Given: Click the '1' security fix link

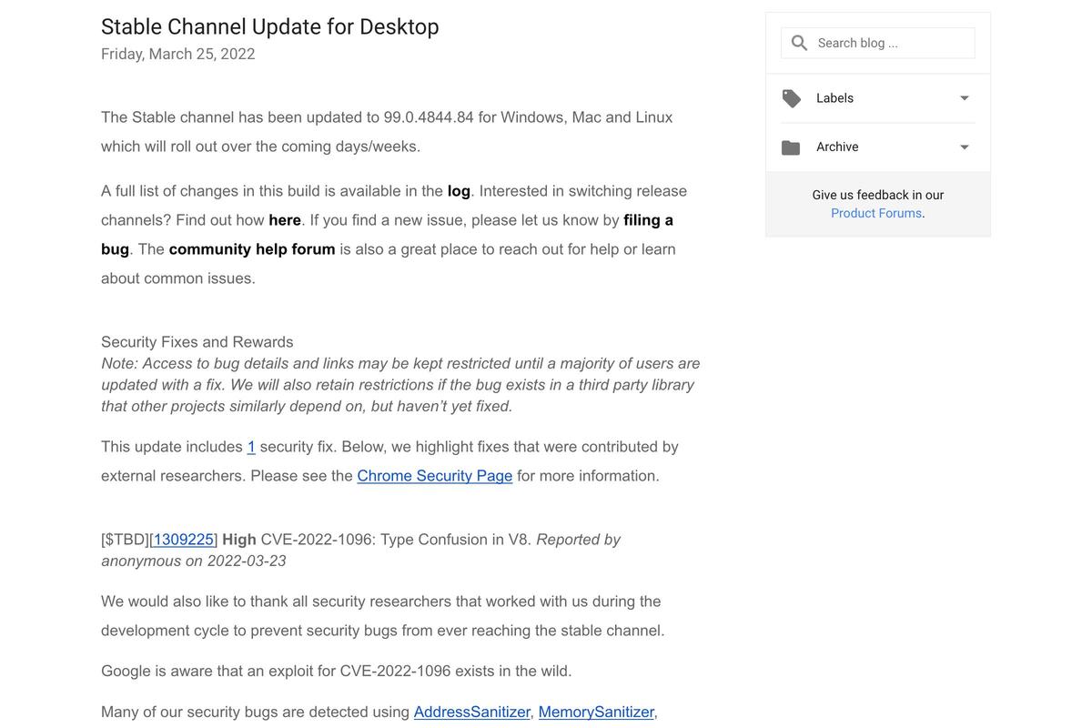Looking at the screenshot, I should [x=251, y=447].
